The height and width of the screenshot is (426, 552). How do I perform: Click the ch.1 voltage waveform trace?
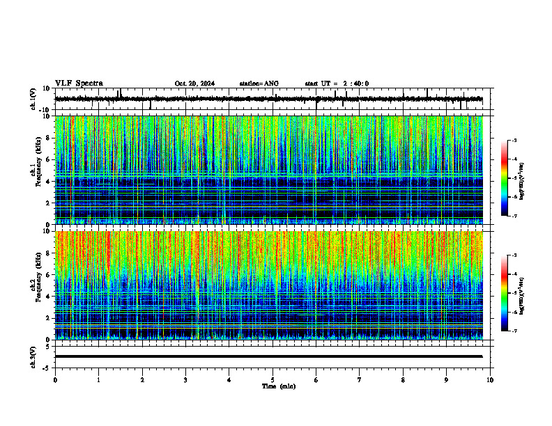(268, 99)
